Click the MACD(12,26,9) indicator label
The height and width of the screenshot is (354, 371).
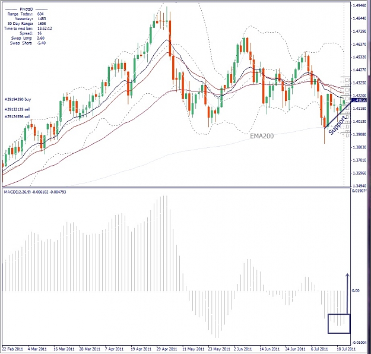click(35, 192)
